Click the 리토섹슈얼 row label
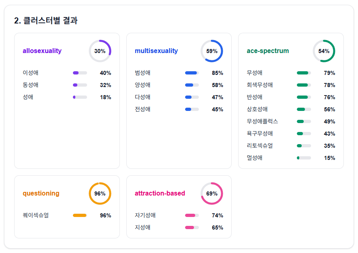The width and height of the screenshot is (358, 253). 260,146
